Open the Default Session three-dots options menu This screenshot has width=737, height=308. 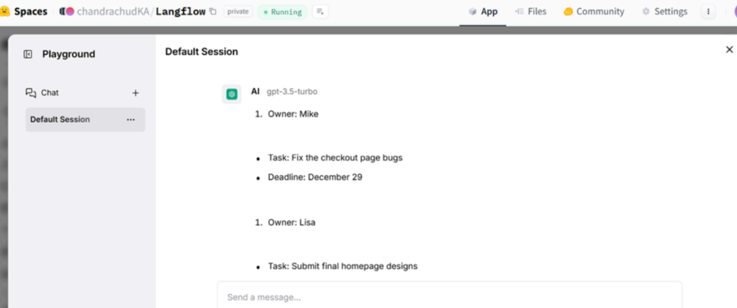(130, 119)
